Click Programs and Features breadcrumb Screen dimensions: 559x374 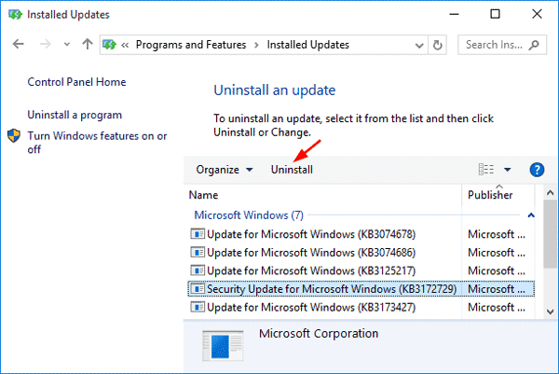point(196,44)
